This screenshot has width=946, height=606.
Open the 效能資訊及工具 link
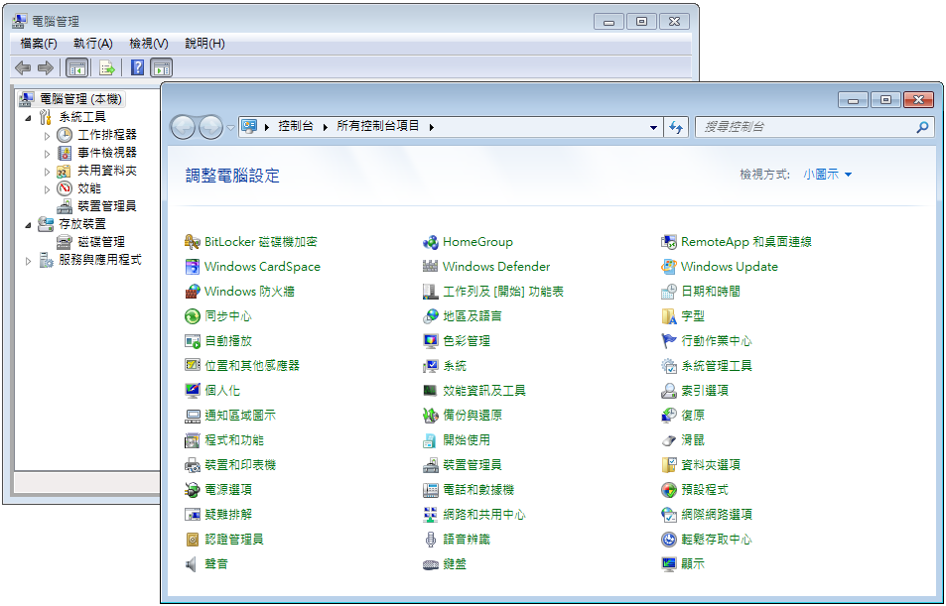point(483,391)
